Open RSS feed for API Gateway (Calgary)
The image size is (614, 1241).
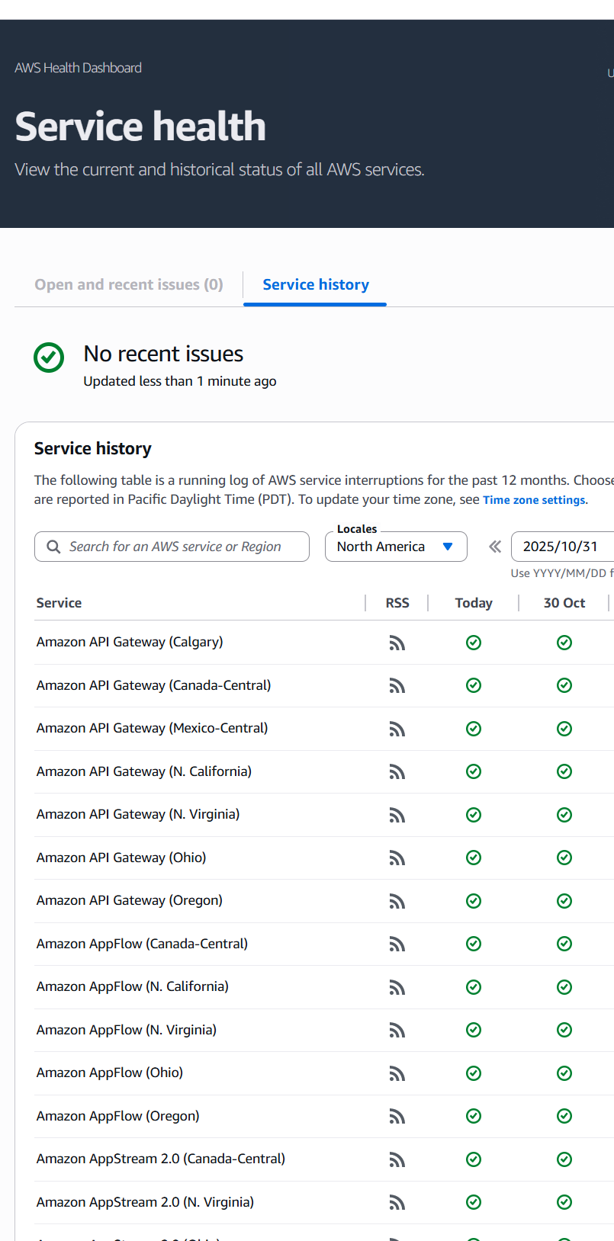click(397, 643)
